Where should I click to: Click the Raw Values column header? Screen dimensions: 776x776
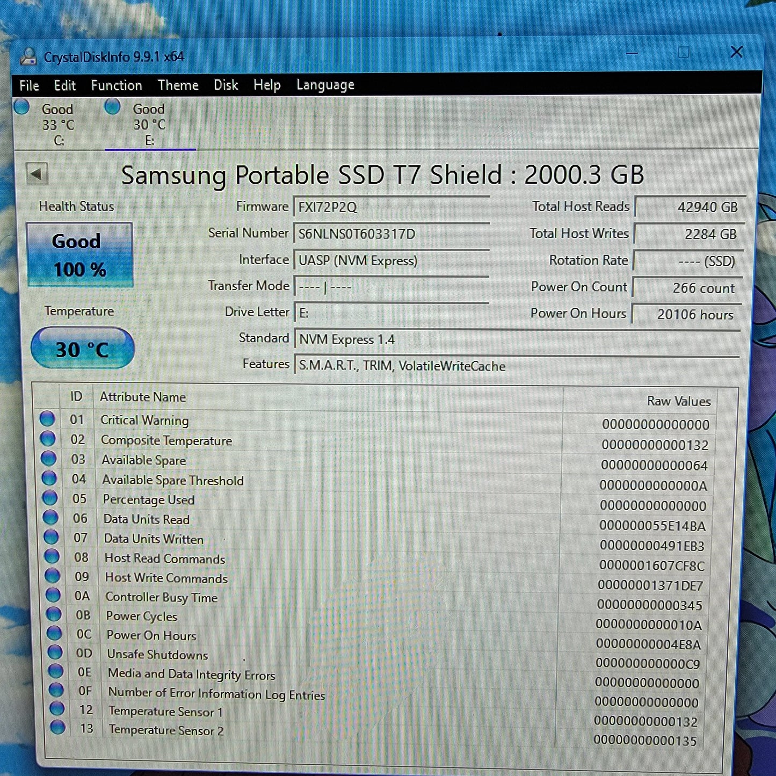tap(678, 401)
